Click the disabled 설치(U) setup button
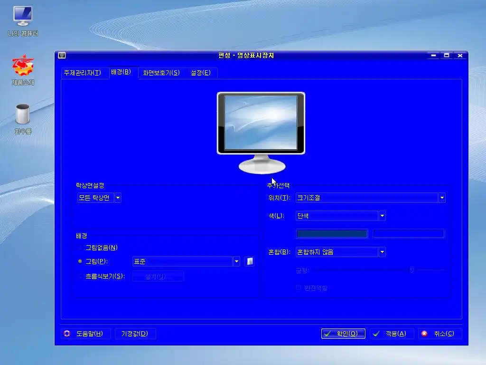 pos(158,276)
